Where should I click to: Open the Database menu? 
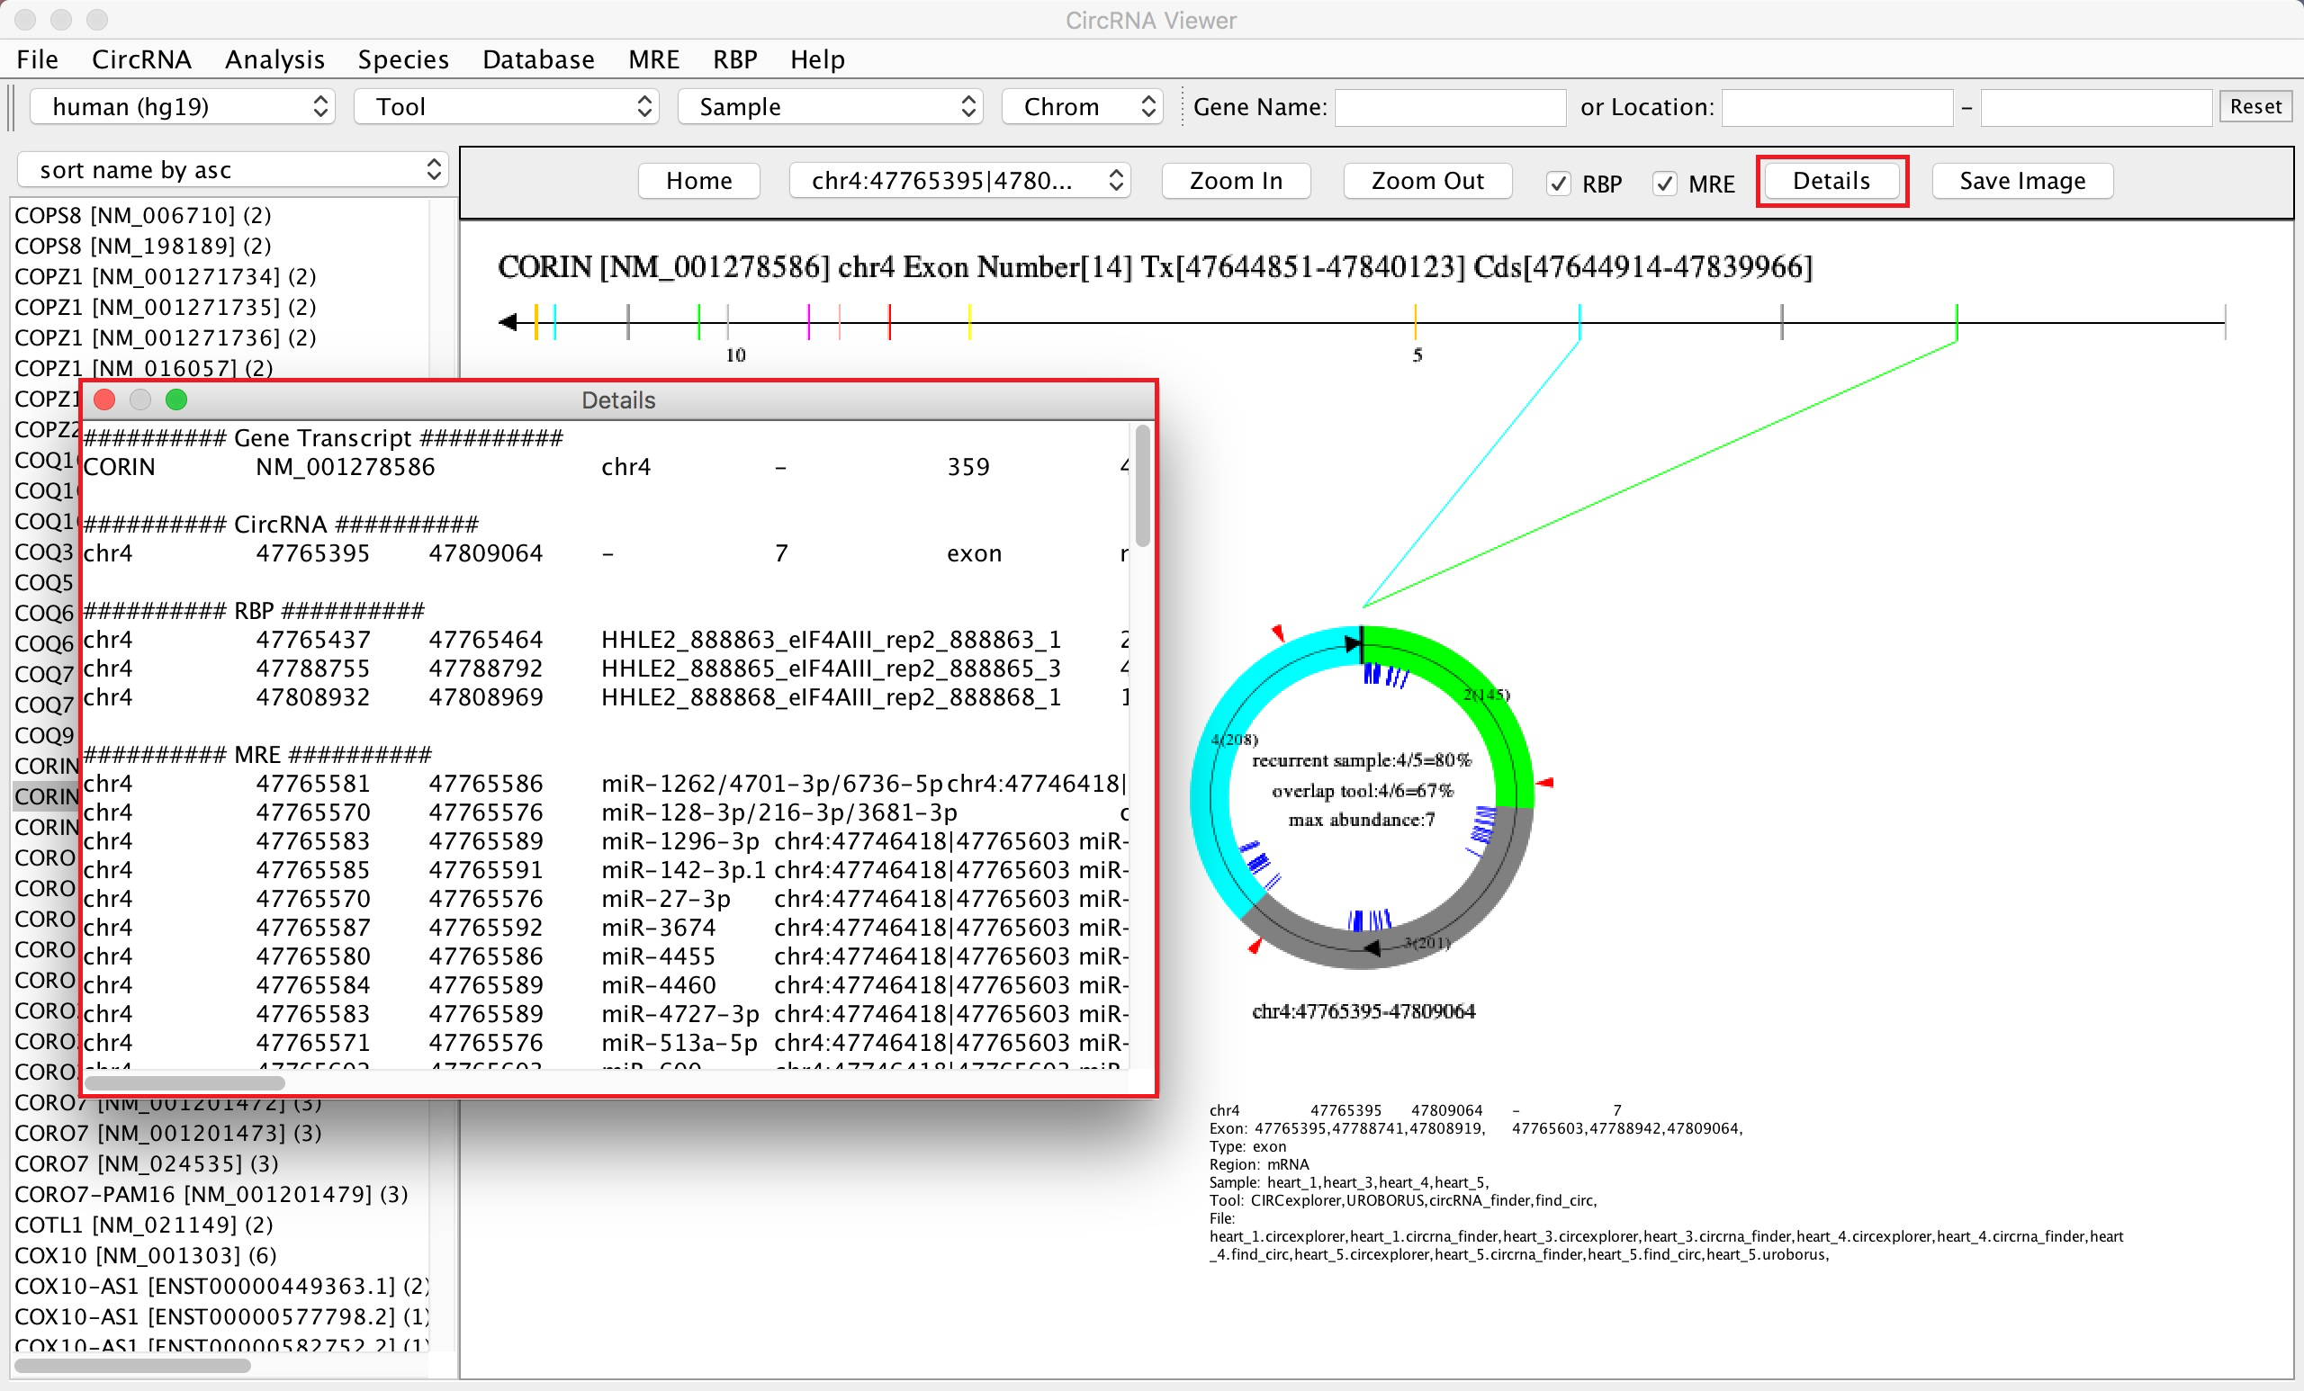(x=537, y=59)
